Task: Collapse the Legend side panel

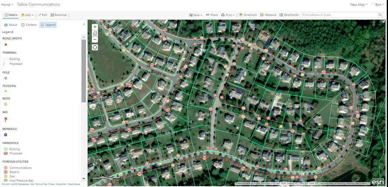Action: point(83,23)
